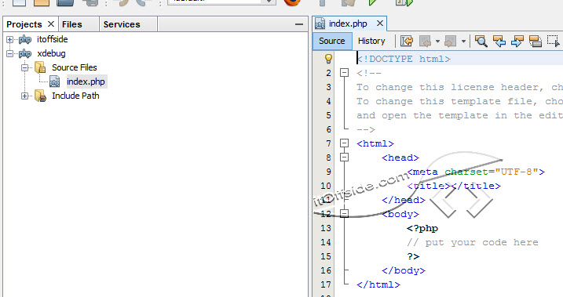Collapse comment code fold at line 2
This screenshot has width=563, height=297.
344,73
